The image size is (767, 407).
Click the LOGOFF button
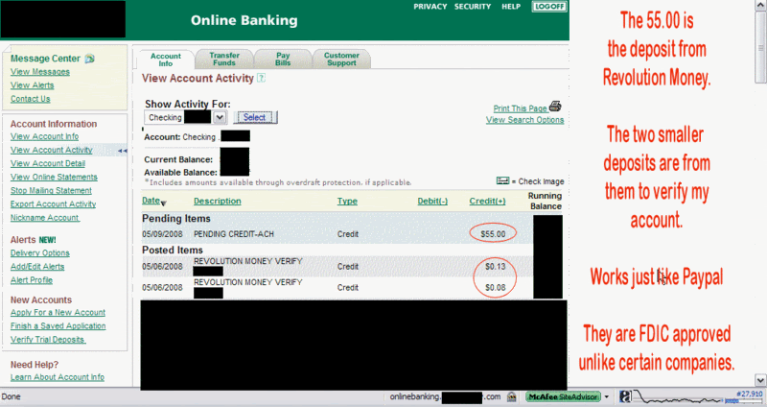(x=549, y=7)
